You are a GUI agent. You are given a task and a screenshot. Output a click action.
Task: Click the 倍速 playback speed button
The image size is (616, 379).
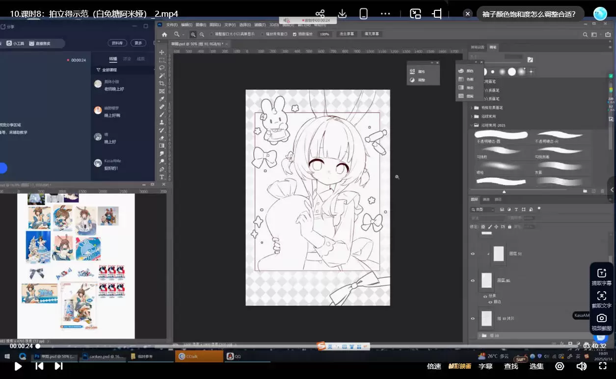tap(434, 366)
